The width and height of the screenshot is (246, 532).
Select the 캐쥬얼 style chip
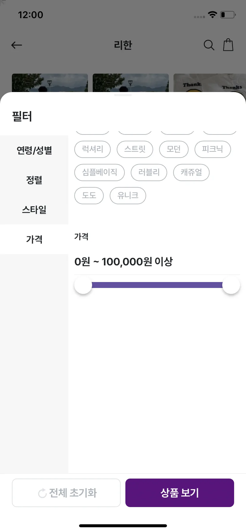(191, 172)
